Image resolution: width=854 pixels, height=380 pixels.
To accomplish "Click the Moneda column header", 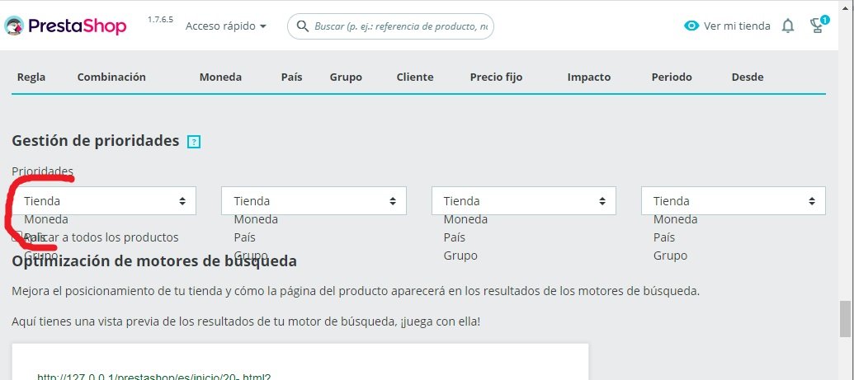I will 220,77.
